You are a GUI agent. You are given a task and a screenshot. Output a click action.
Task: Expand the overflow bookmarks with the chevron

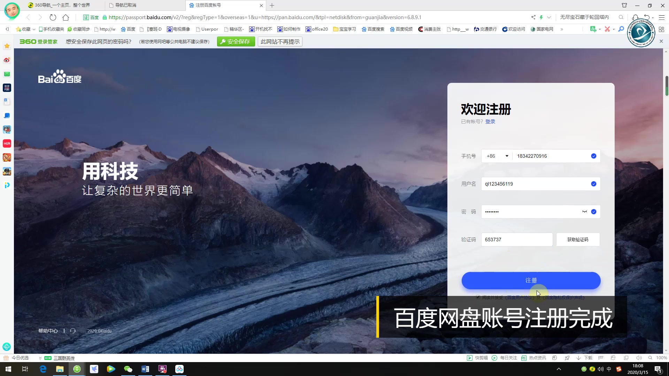[561, 29]
